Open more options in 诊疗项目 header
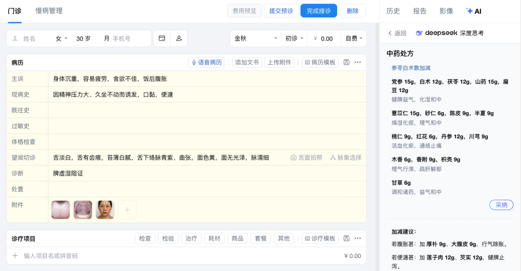 (x=357, y=238)
